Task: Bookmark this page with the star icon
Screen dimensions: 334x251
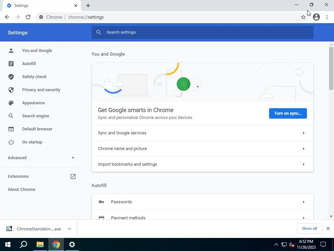Action: (303, 17)
